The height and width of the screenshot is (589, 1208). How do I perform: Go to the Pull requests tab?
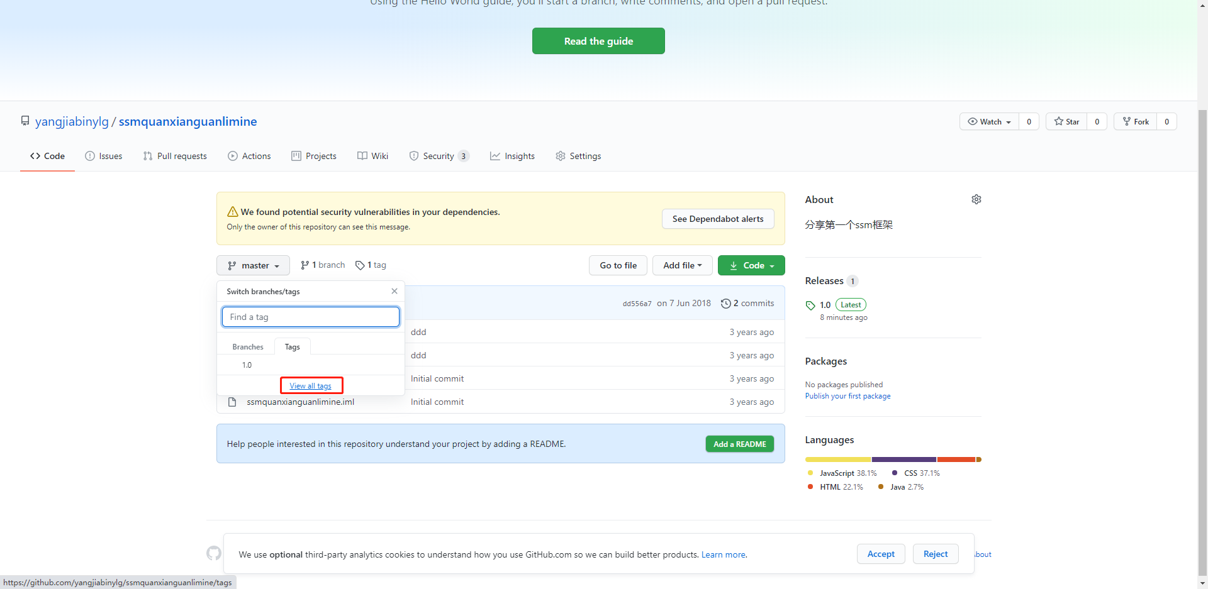175,156
